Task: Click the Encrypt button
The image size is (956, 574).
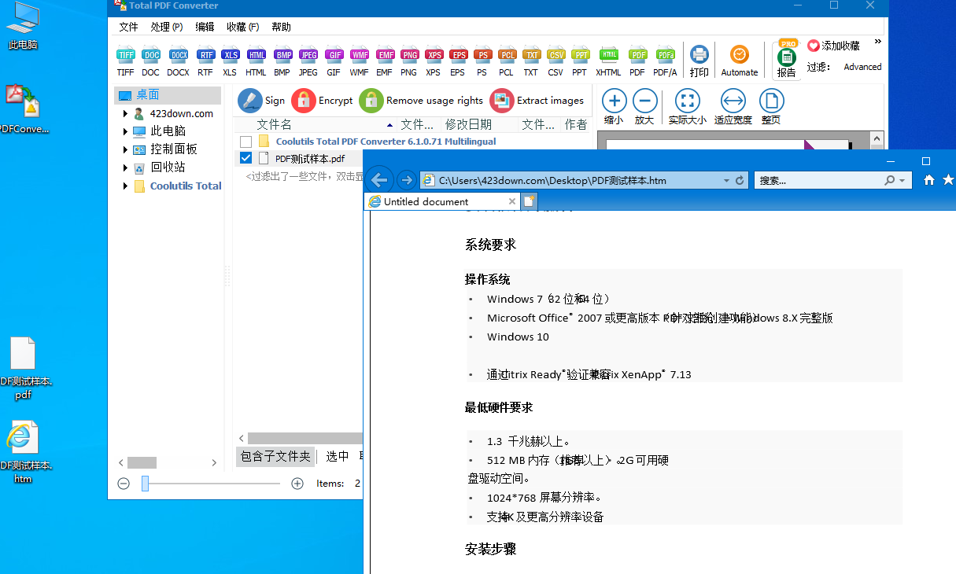Action: (323, 101)
